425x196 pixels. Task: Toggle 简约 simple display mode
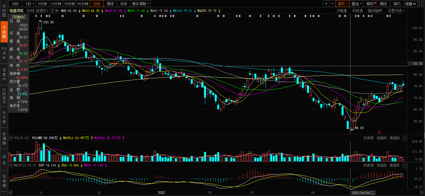(x=397, y=4)
